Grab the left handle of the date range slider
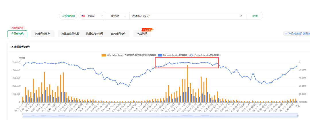This screenshot has width=310, height=120. tap(23, 116)
